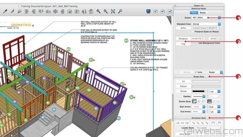Go to the previous page arrow icon
243x137 pixels.
tap(163, 12)
